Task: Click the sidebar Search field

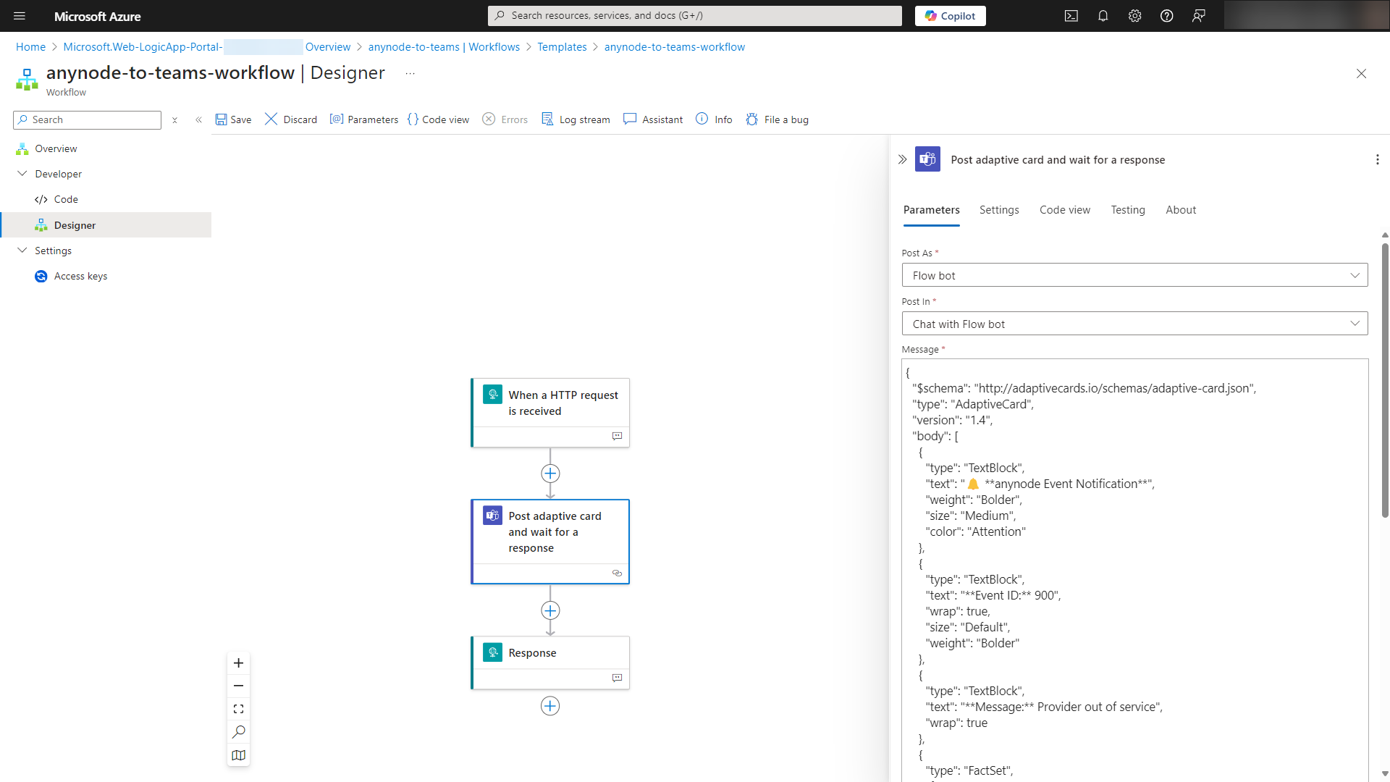Action: pos(87,119)
